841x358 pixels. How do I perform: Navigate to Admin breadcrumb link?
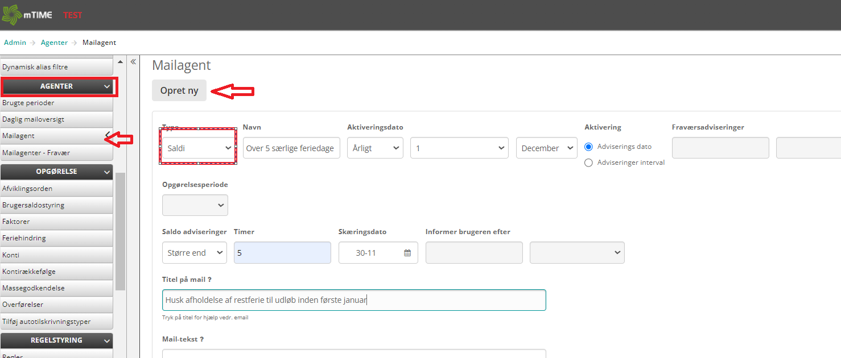click(15, 43)
